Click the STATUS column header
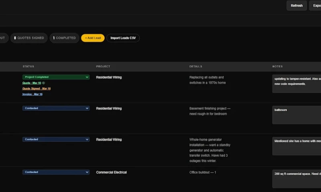Viewport: 321px width, 192px height. (28, 66)
